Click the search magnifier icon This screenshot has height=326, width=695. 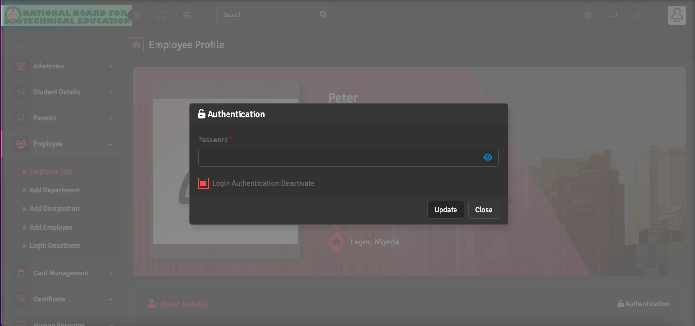[323, 15]
